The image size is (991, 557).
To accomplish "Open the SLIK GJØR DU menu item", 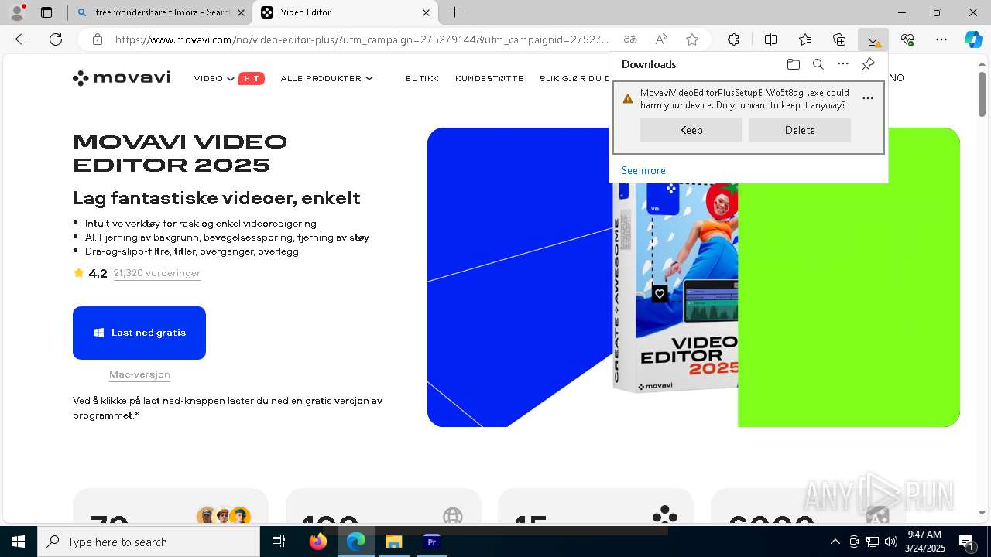I will click(574, 78).
